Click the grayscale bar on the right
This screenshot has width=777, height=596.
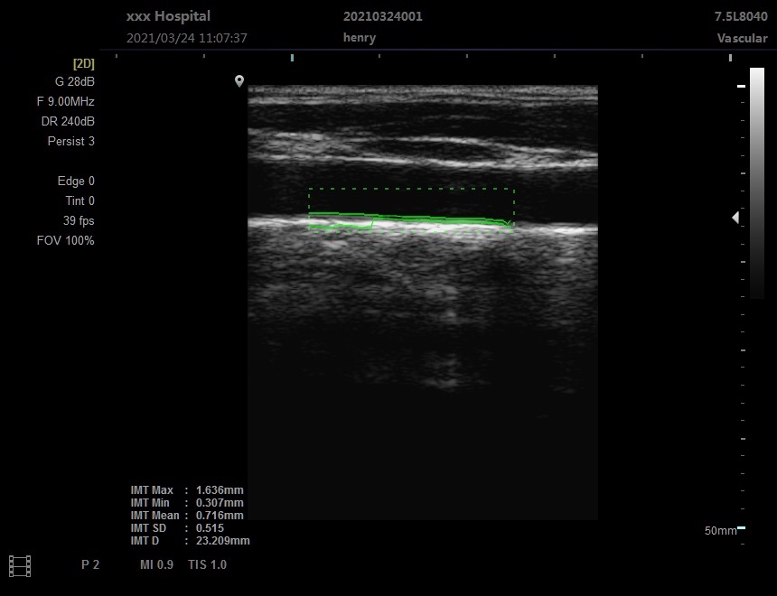point(756,182)
